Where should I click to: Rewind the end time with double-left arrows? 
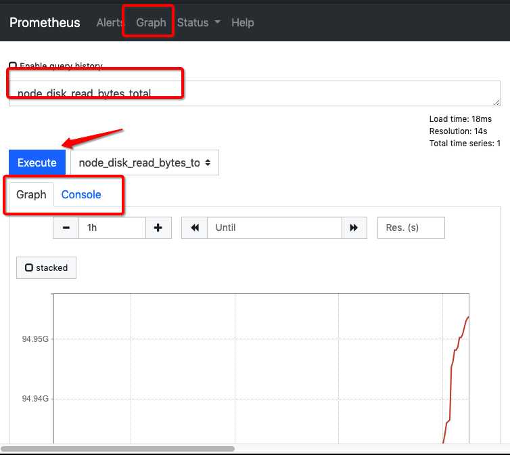click(195, 227)
